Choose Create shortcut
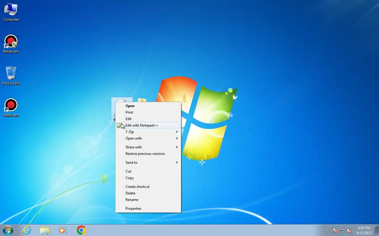Screen dimensions: 379x236 tap(148, 187)
